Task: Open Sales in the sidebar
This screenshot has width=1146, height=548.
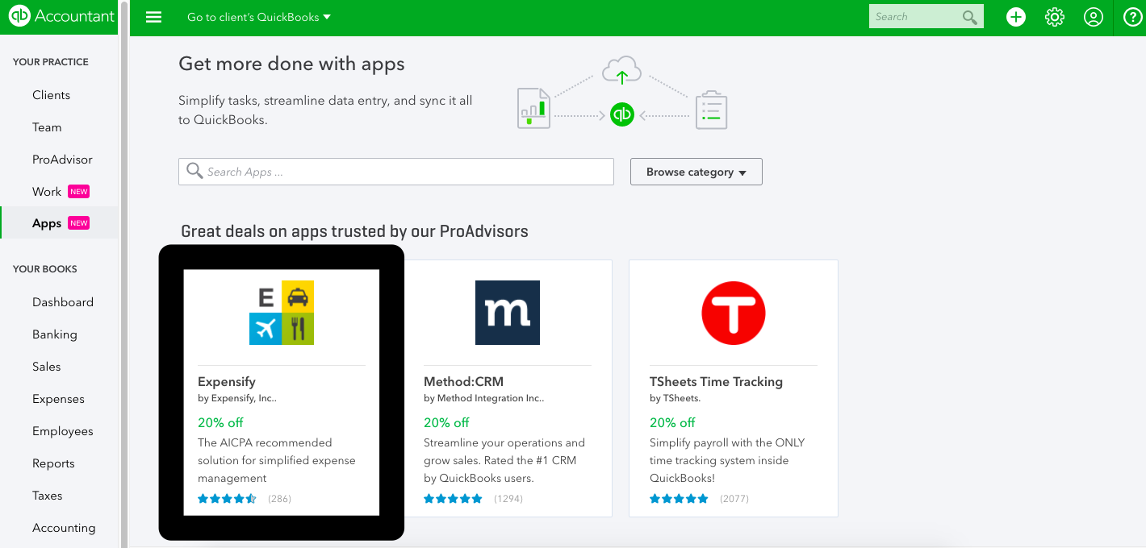Action: tap(47, 367)
